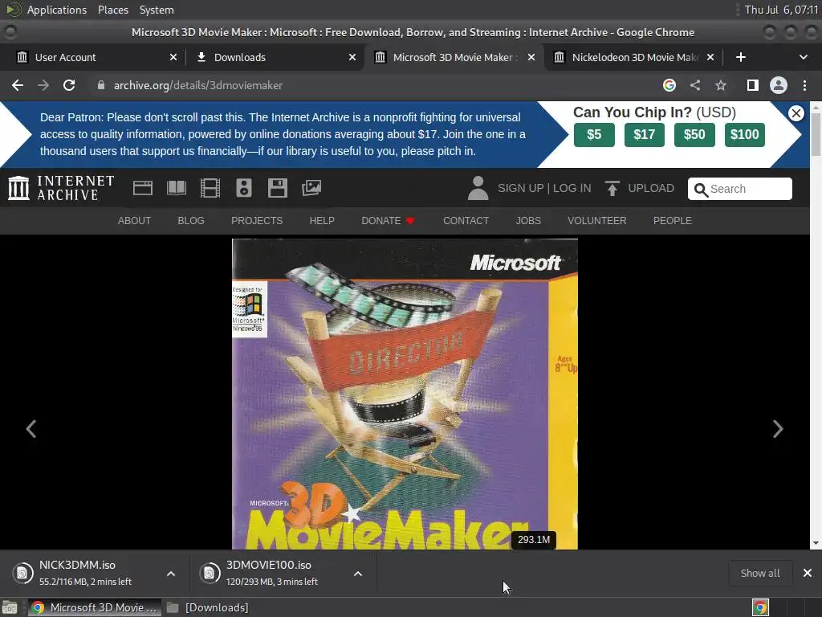Open a new tab with the plus icon

pos(740,57)
